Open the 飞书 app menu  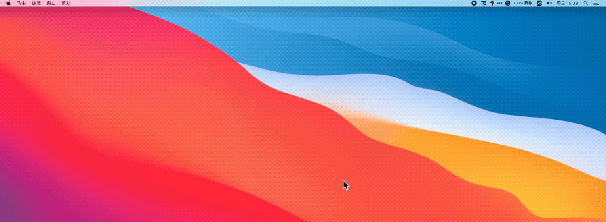[21, 3]
